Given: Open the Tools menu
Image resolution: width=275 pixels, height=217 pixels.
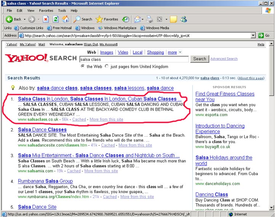Looking at the screenshot, I should 62,10.
